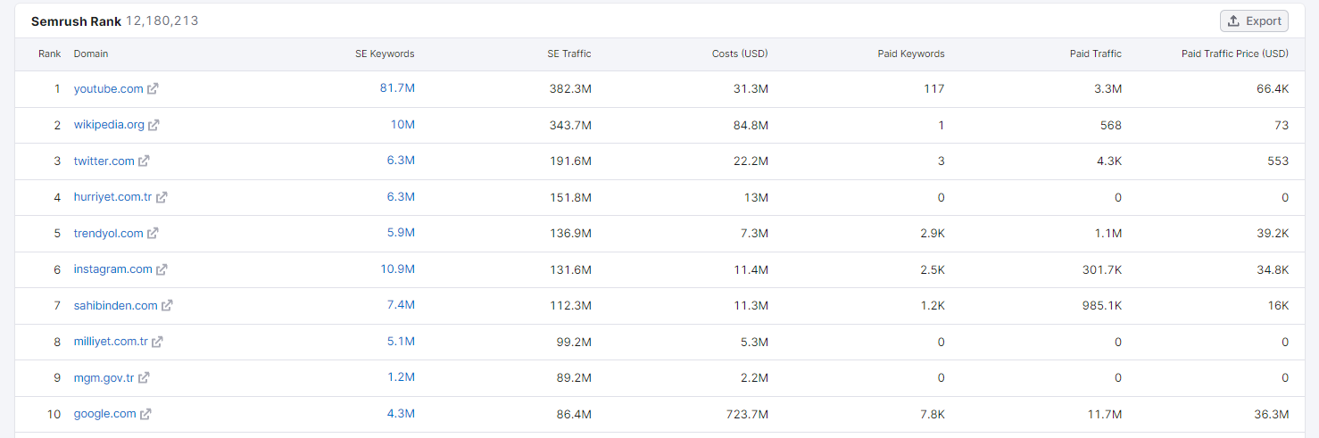View trendyol.com's 5.9M SE keywords

click(401, 233)
